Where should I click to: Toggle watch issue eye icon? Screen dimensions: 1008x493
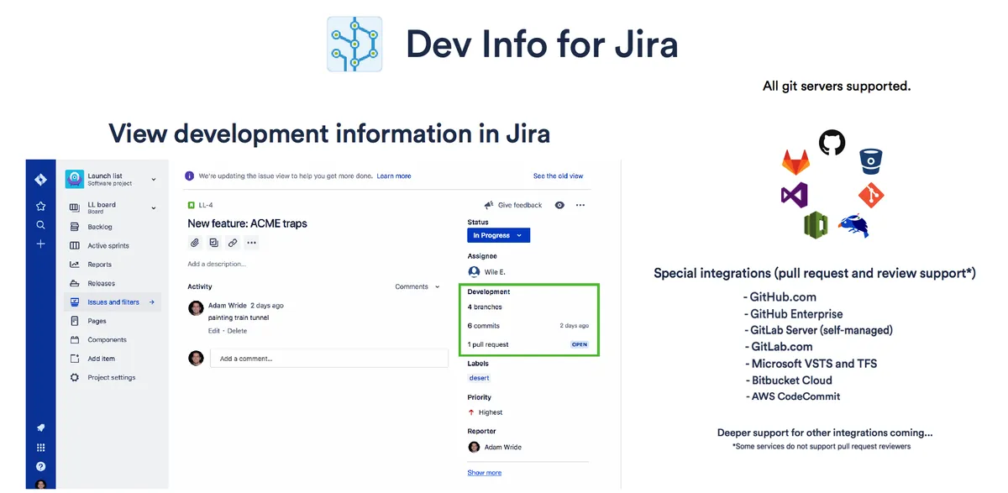(x=559, y=205)
